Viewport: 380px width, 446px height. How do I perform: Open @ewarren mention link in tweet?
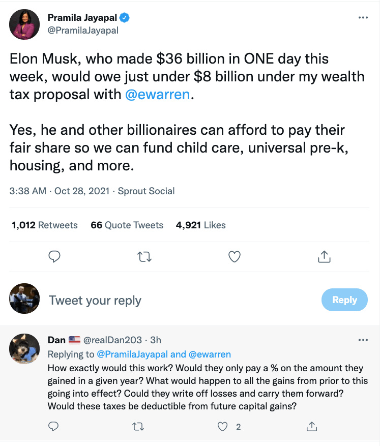[157, 95]
